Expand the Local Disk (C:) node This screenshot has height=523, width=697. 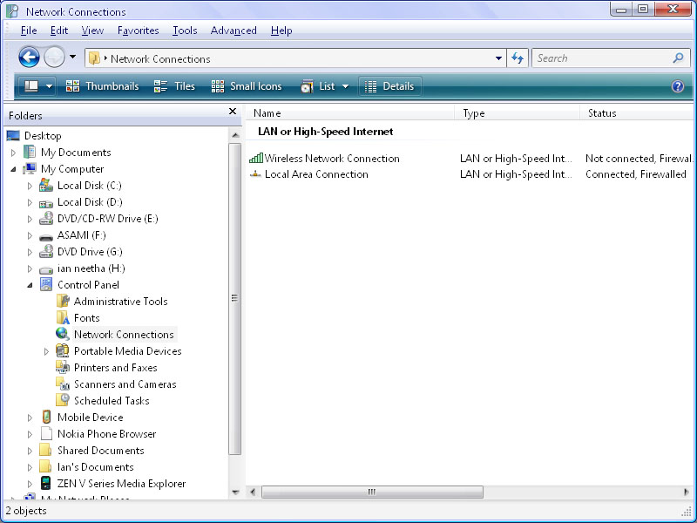pyautogui.click(x=30, y=186)
